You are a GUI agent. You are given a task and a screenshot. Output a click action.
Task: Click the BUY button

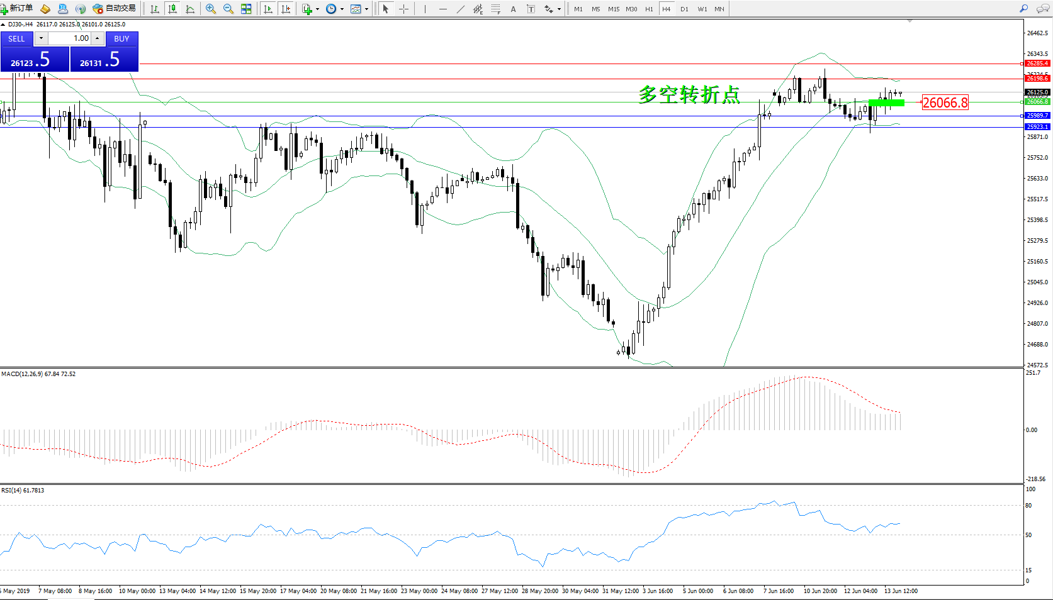[x=121, y=38]
